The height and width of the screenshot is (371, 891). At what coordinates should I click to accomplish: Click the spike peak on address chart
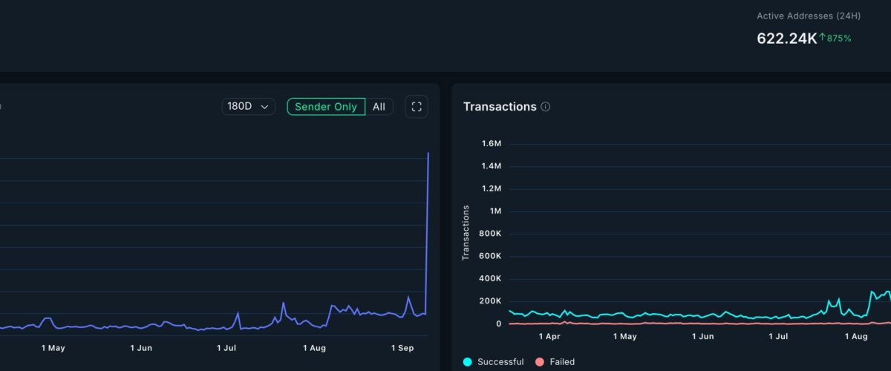(x=428, y=154)
